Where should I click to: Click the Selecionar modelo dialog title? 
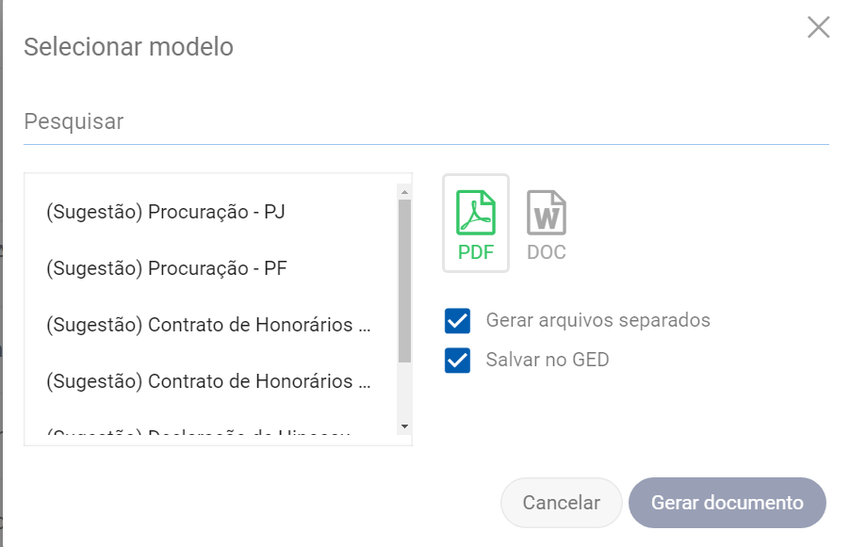pyautogui.click(x=128, y=46)
